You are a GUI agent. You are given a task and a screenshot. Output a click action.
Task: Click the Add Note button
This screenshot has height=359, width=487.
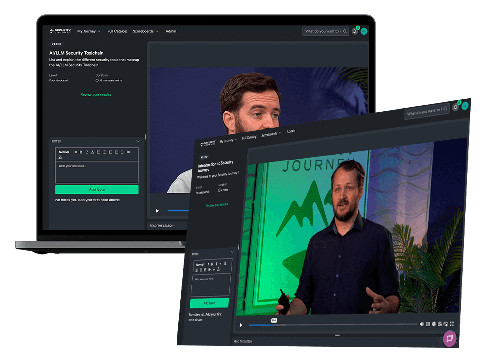click(x=96, y=189)
